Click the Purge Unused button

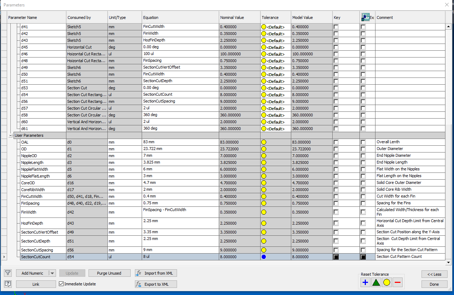[x=109, y=273]
